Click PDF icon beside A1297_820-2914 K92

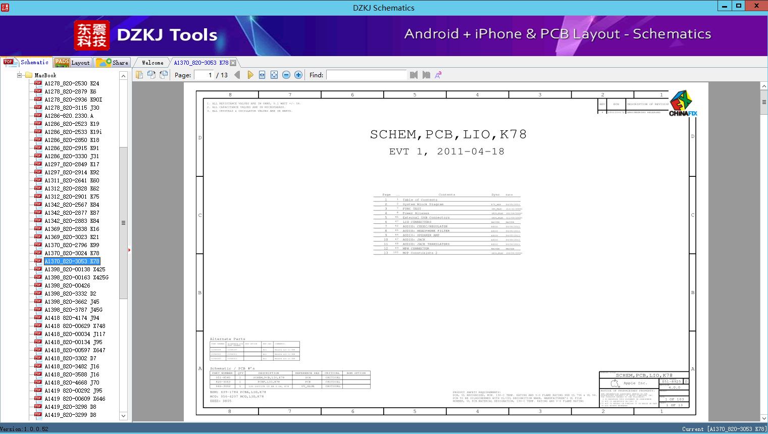(38, 172)
